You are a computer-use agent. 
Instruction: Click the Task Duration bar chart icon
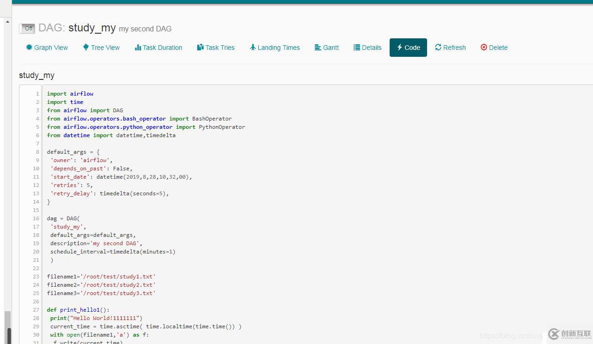(138, 48)
